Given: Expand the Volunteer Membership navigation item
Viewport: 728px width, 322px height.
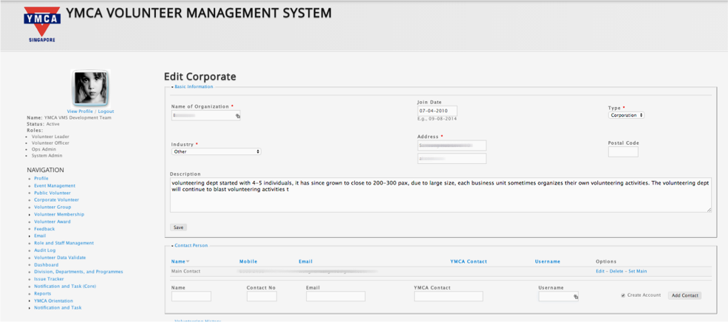Looking at the screenshot, I should [29, 215].
